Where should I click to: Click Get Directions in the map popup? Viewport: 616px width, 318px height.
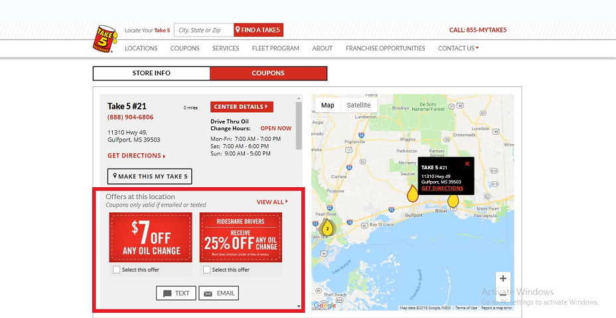[x=442, y=189]
